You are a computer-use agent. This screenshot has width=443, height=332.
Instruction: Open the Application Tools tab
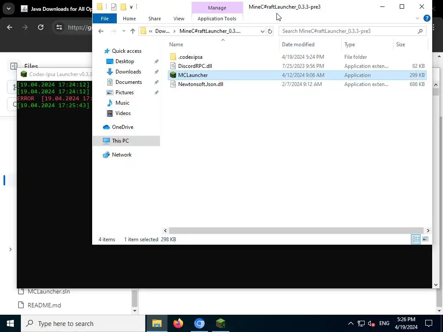pyautogui.click(x=217, y=19)
